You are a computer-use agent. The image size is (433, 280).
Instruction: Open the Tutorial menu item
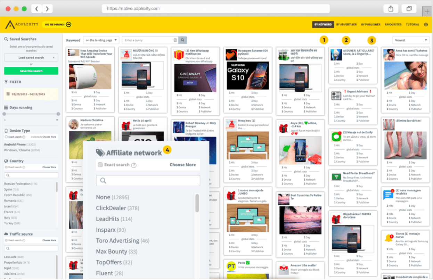coord(412,25)
